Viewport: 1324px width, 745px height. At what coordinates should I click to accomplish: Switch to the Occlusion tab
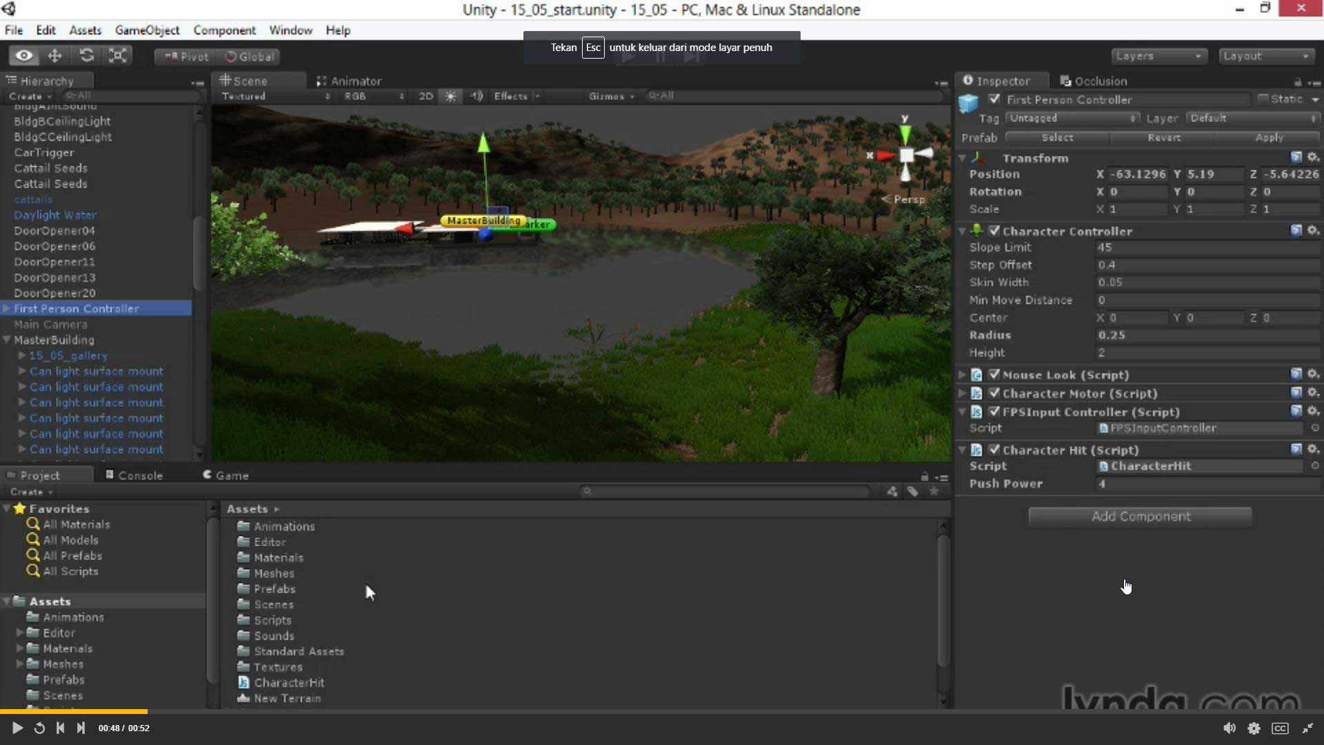(1094, 81)
